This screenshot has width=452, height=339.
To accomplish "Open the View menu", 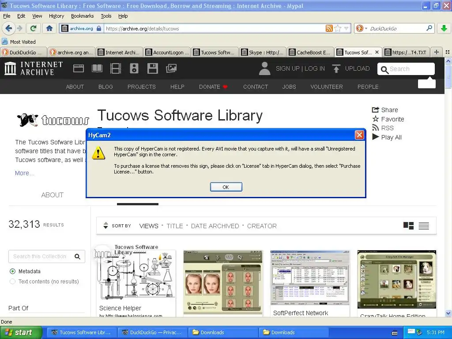I will [x=37, y=16].
